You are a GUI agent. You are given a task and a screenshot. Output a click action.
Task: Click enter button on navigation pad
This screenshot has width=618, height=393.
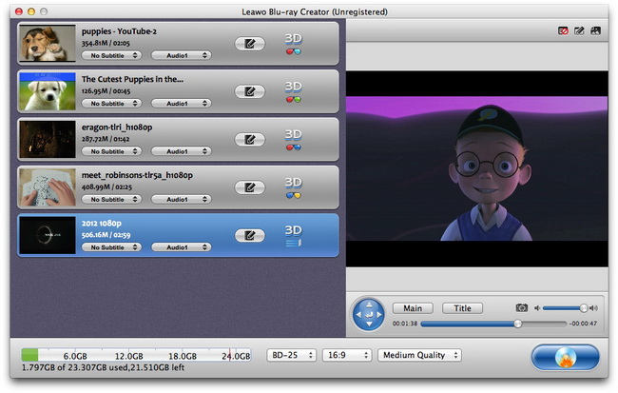(x=369, y=315)
